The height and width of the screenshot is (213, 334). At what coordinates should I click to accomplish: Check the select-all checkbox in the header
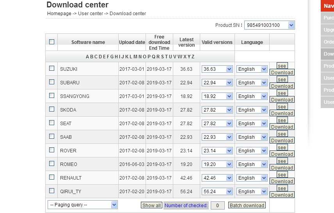52,42
